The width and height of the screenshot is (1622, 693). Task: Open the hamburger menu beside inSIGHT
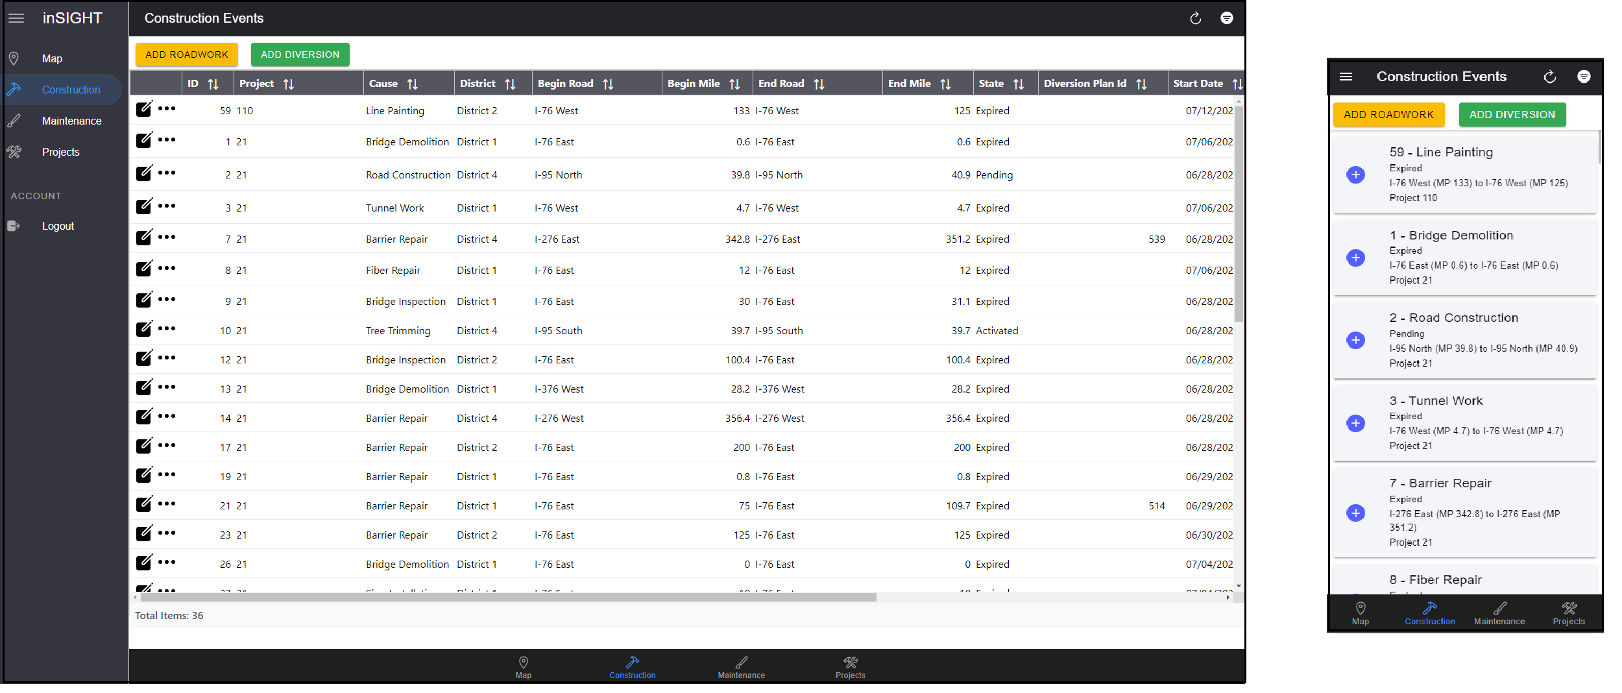16,18
